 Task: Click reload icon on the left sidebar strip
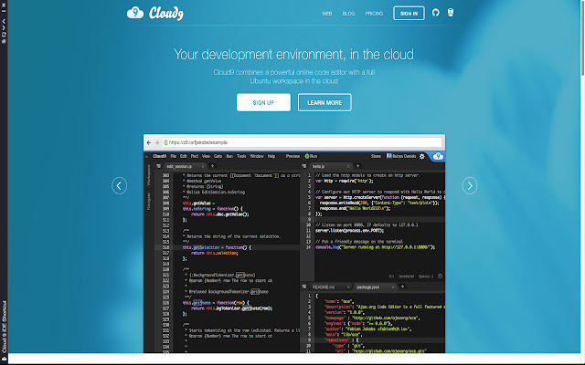tap(4, 35)
